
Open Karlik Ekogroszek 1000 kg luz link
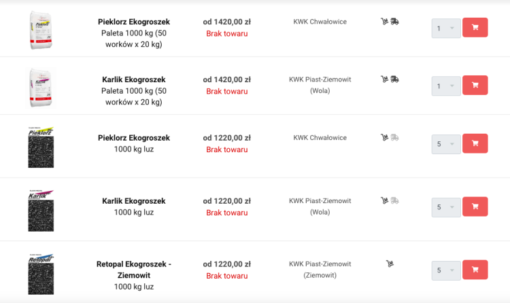click(x=134, y=207)
